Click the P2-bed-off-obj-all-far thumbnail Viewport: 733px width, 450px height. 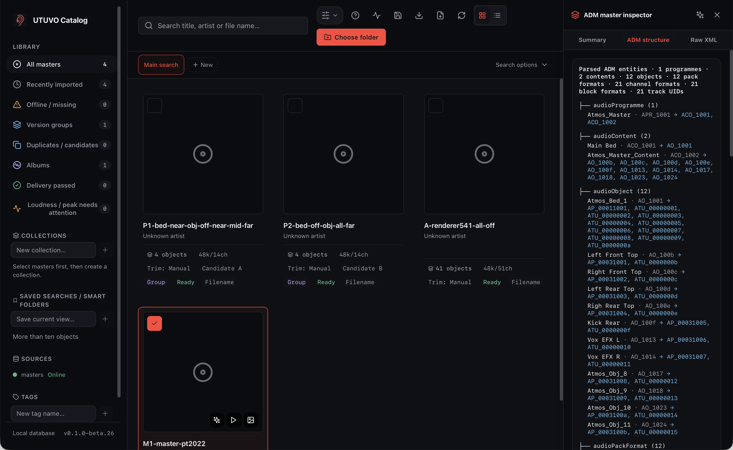pos(343,154)
